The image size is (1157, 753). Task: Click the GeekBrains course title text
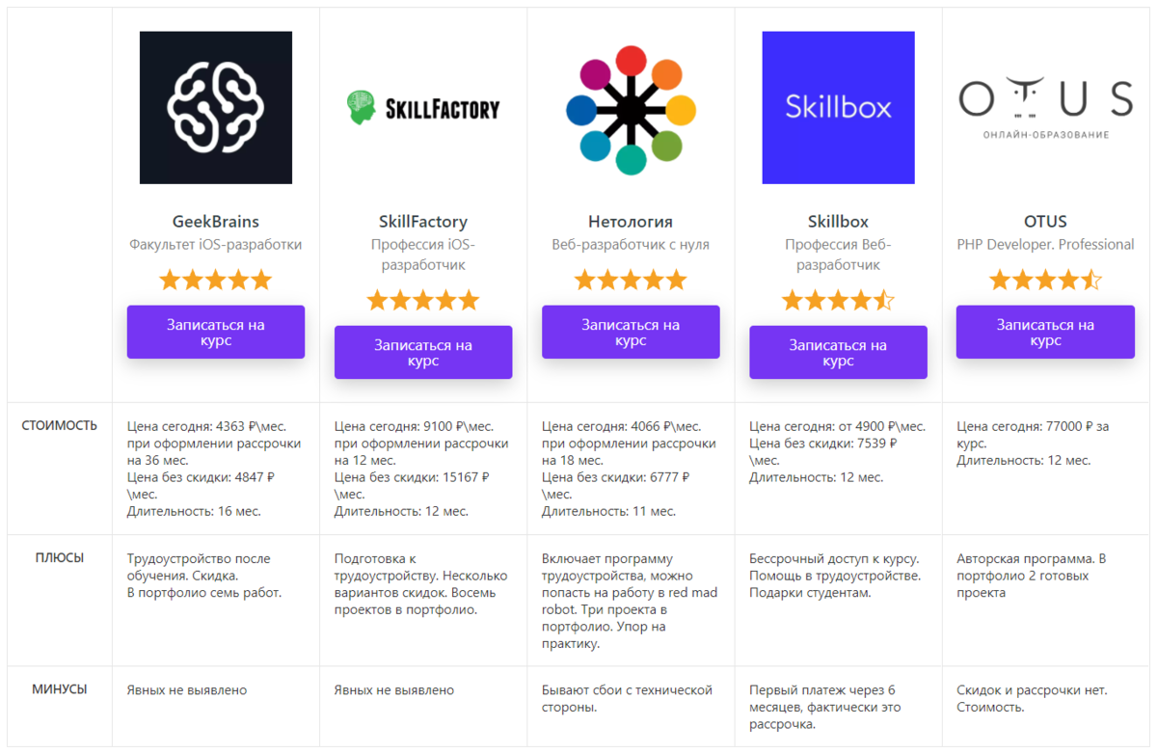click(x=215, y=221)
